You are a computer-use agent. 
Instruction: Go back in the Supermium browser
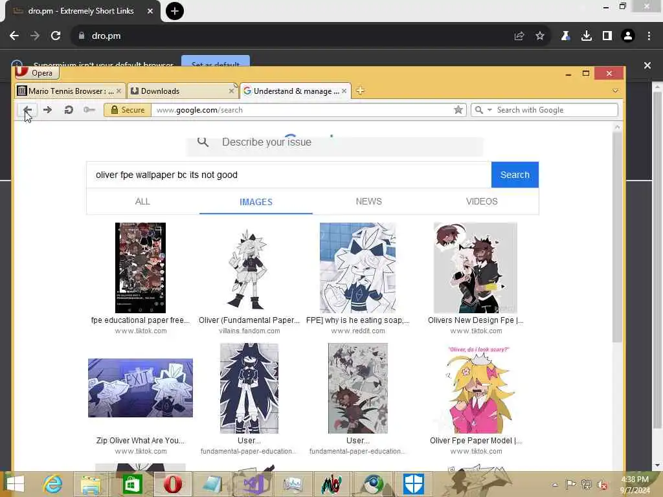point(14,36)
